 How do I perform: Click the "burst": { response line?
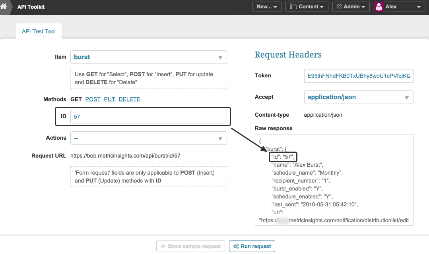tap(276, 149)
